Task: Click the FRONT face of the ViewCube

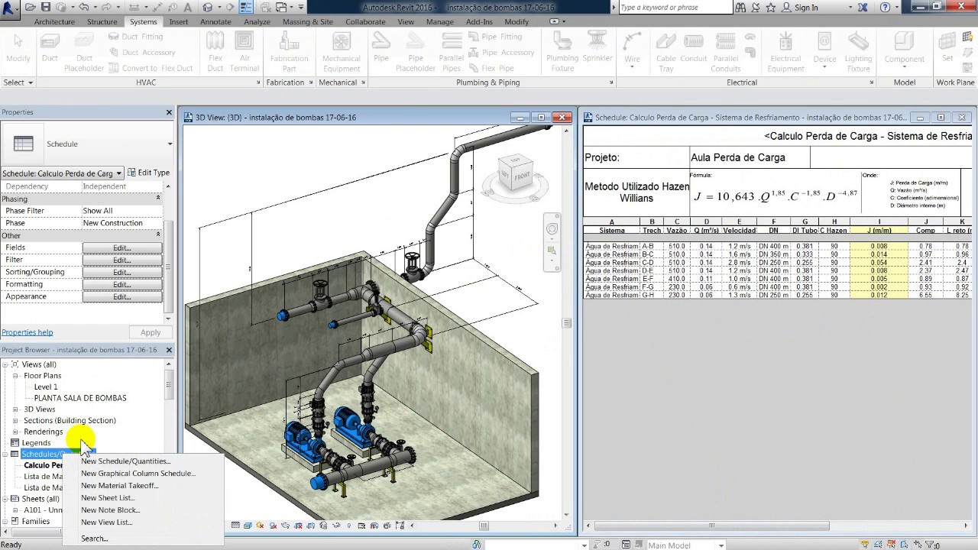Action: point(522,176)
